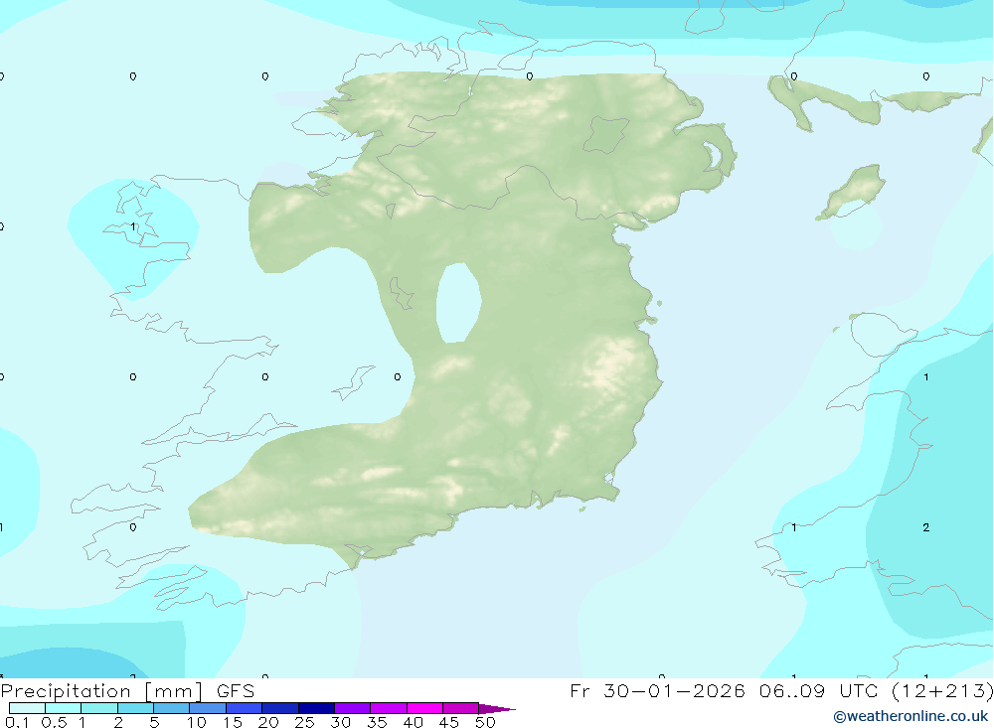Select the palest legend swatch between 0.1 and 0.5
Viewport: 994px width, 728px height.
coord(27,708)
